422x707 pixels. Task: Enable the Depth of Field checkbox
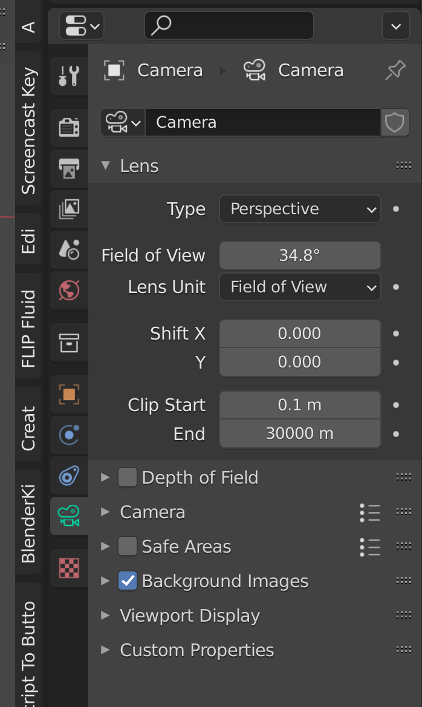tap(128, 478)
